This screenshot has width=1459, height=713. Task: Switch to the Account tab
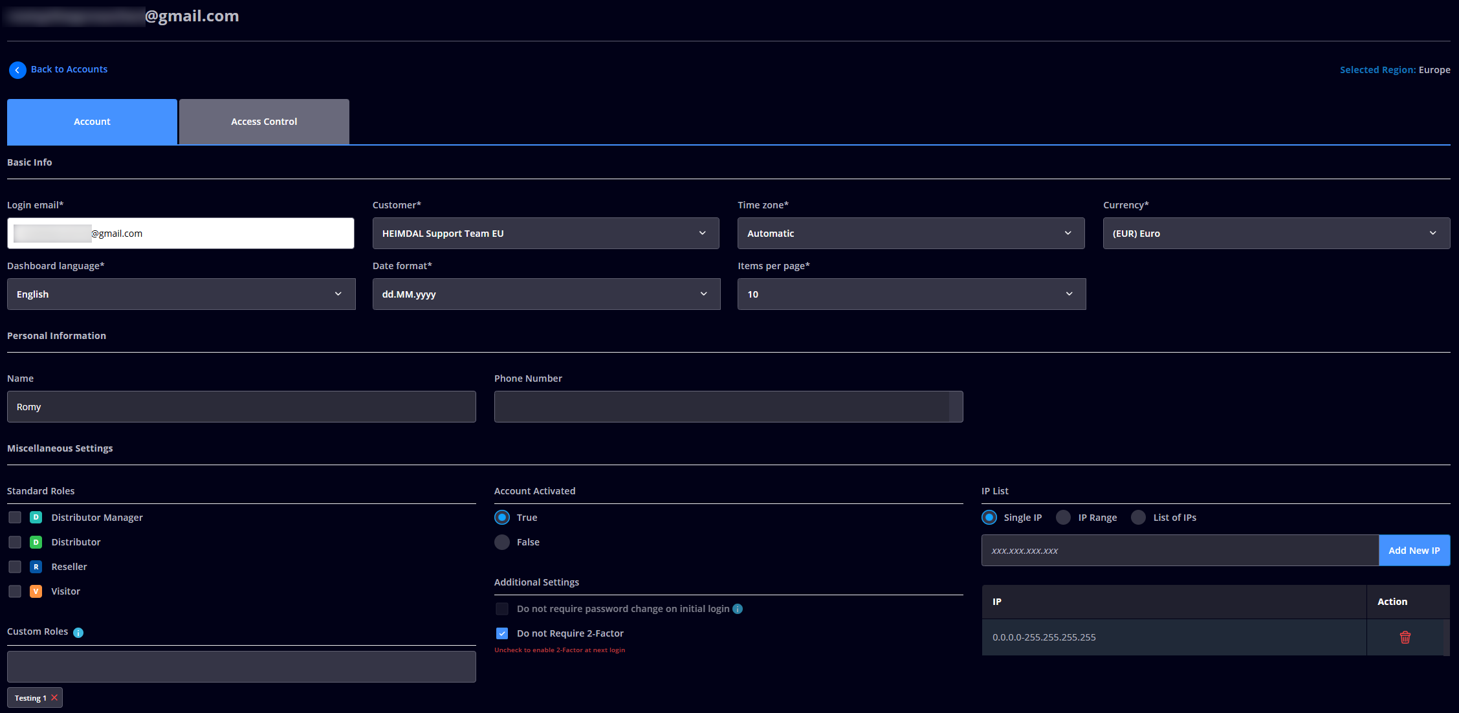pos(92,122)
